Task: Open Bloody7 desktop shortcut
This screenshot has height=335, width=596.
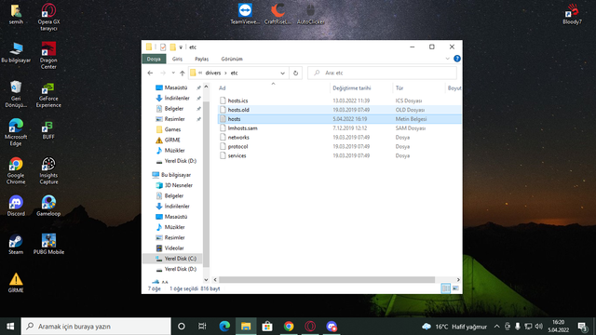Action: (x=572, y=14)
